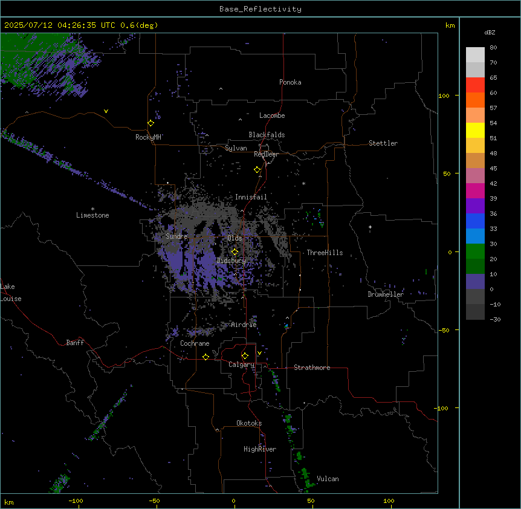Pick the indigo 0-10 dBZ legend swatch
Viewport: 521px width, 509px height.
475,282
